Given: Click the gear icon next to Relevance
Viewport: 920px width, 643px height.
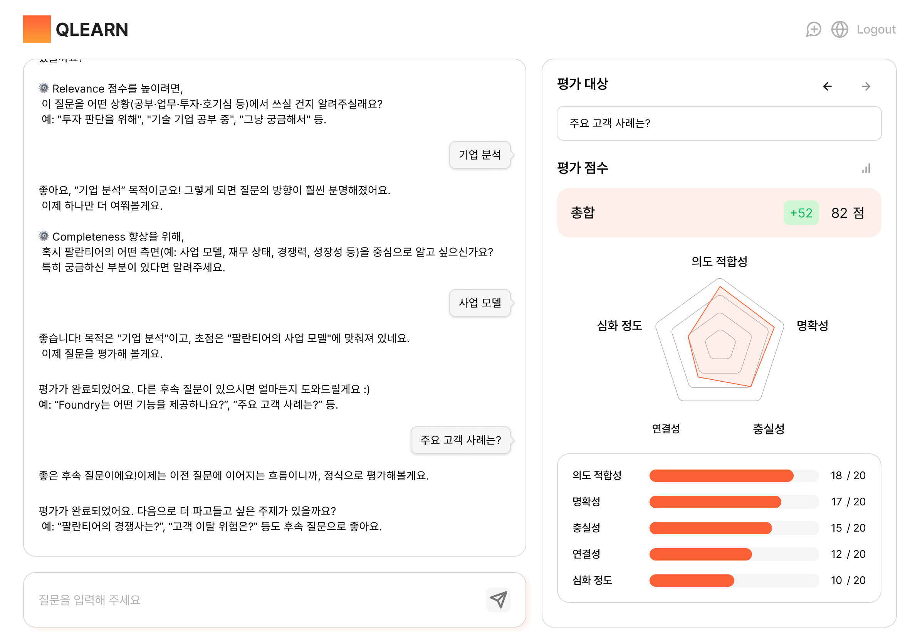Looking at the screenshot, I should (x=44, y=88).
